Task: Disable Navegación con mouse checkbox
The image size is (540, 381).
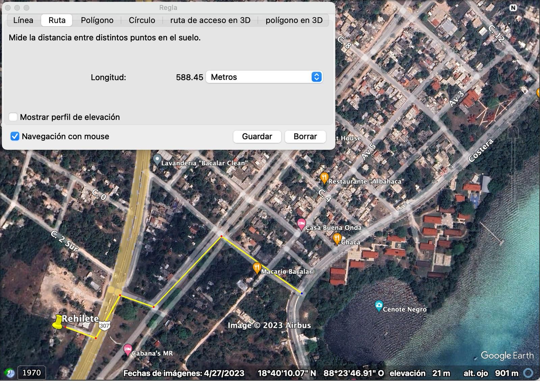Action: click(x=15, y=136)
